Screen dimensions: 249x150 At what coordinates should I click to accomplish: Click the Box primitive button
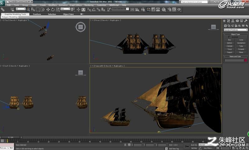(230, 40)
